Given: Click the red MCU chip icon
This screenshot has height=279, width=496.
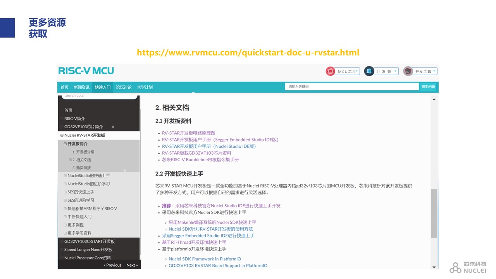Looking at the screenshot, I should pos(330,71).
